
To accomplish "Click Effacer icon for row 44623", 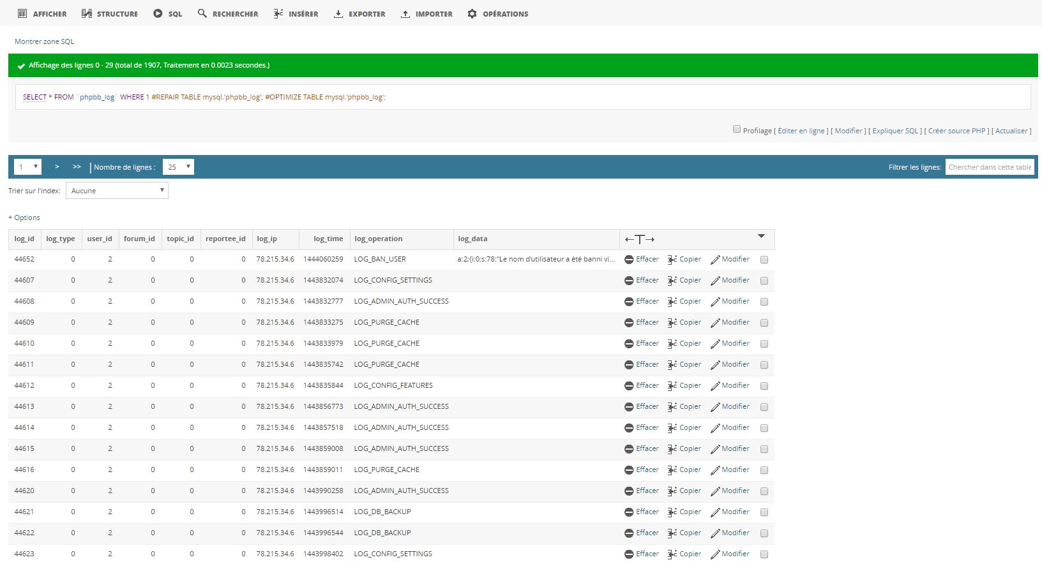I will coord(629,554).
